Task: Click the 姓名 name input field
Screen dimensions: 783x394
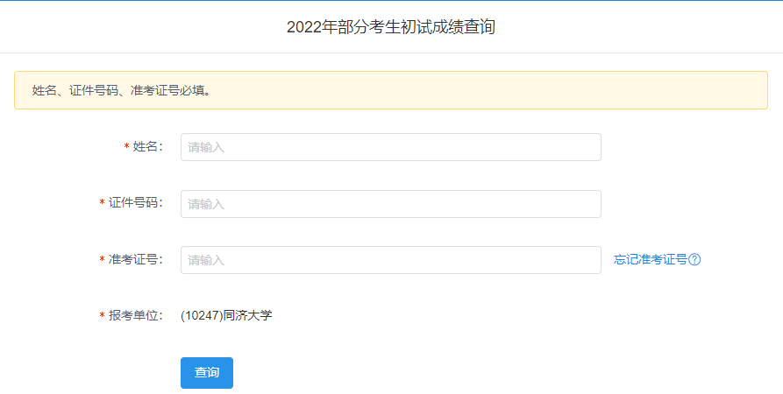Action: click(390, 147)
